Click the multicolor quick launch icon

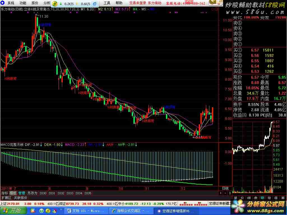point(54,211)
